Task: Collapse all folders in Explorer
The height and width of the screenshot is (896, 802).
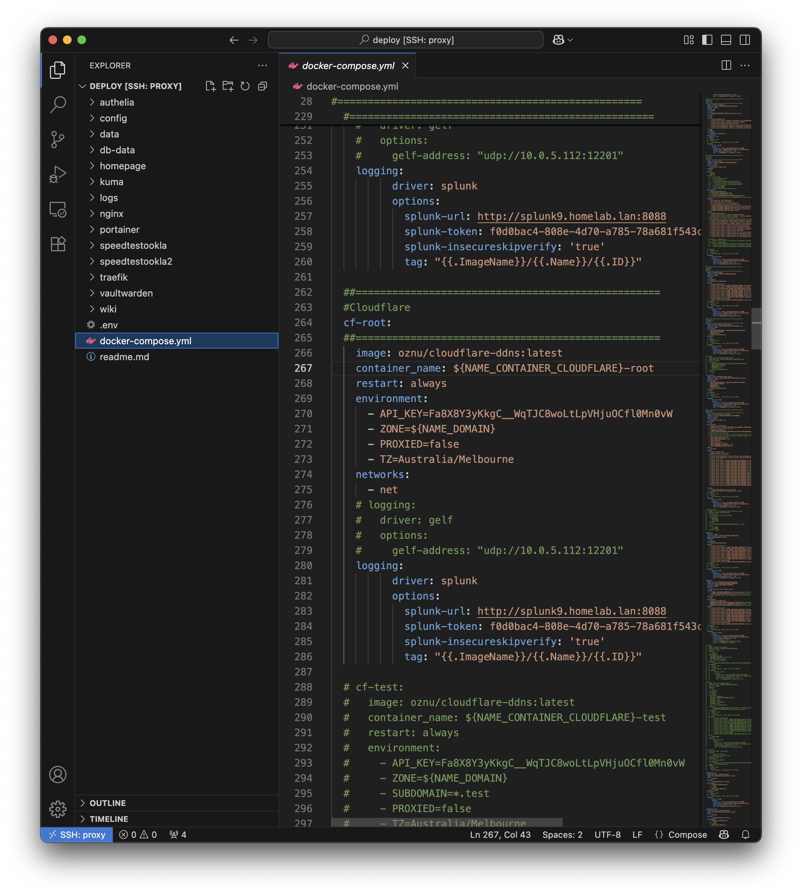Action: pyautogui.click(x=263, y=86)
